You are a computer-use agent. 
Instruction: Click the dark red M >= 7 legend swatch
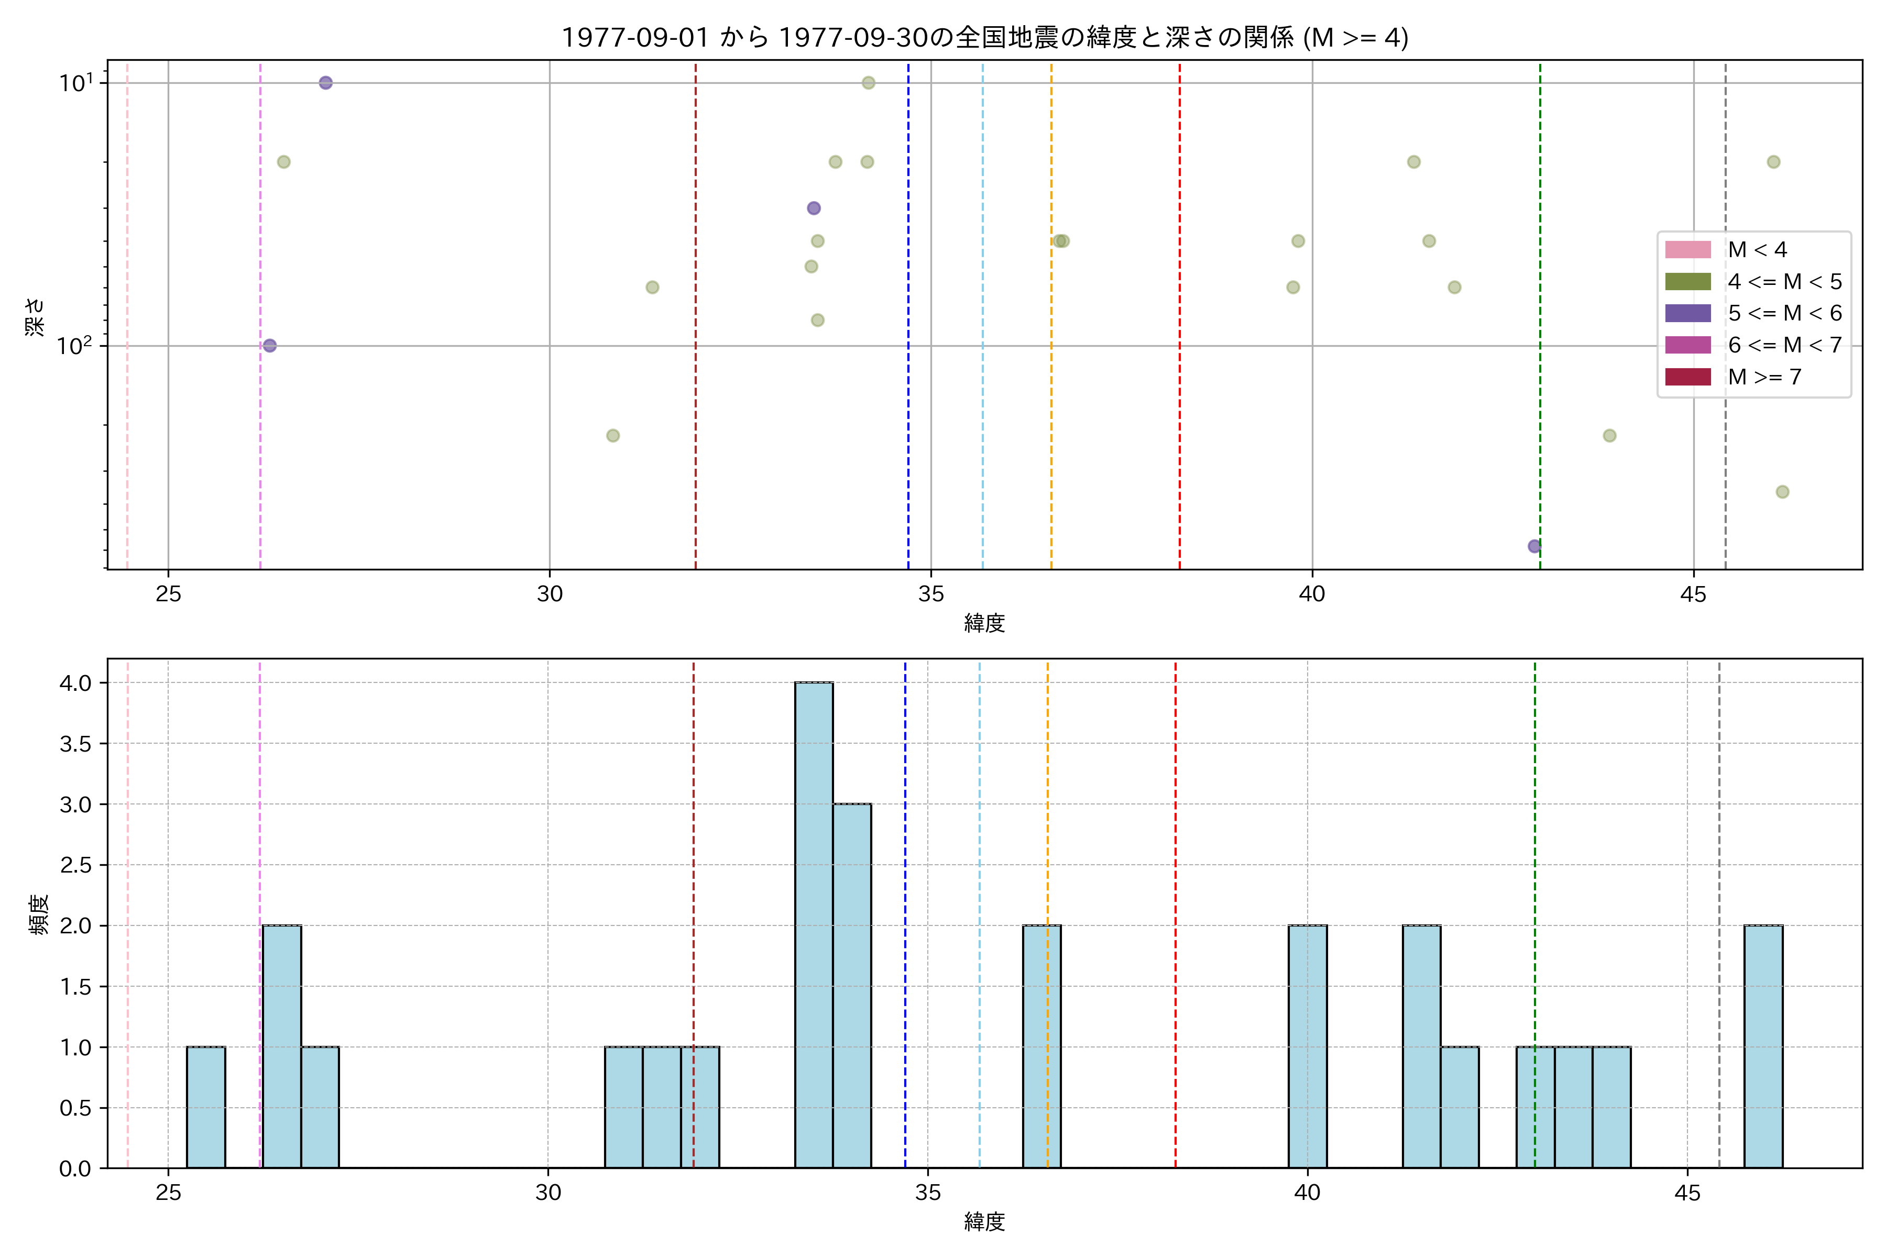pyautogui.click(x=1687, y=377)
